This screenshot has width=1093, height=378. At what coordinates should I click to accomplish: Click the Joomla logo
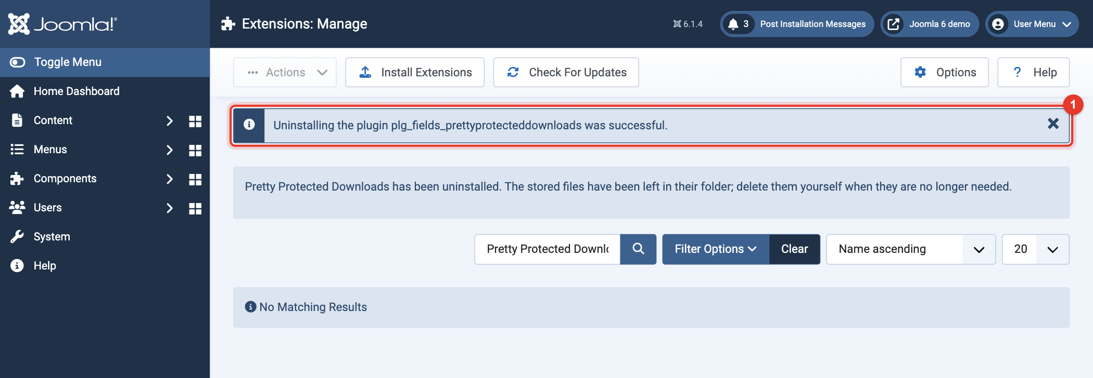(63, 24)
